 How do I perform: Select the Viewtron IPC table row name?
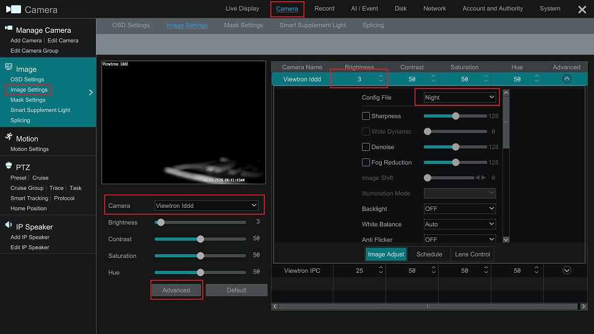[302, 270]
